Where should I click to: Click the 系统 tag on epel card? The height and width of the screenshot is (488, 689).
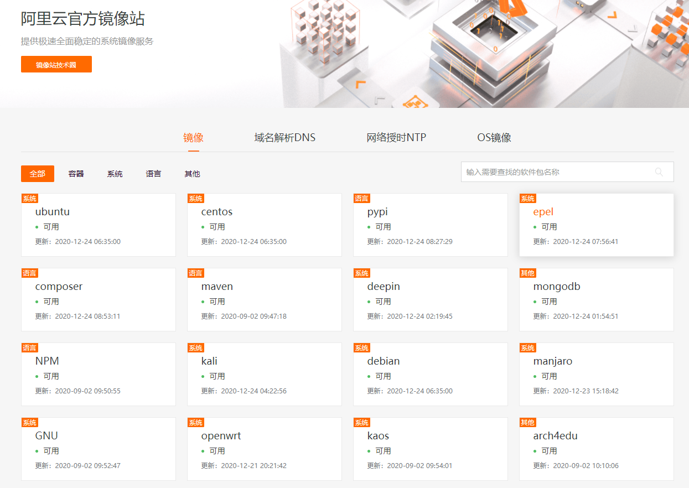[x=528, y=199]
